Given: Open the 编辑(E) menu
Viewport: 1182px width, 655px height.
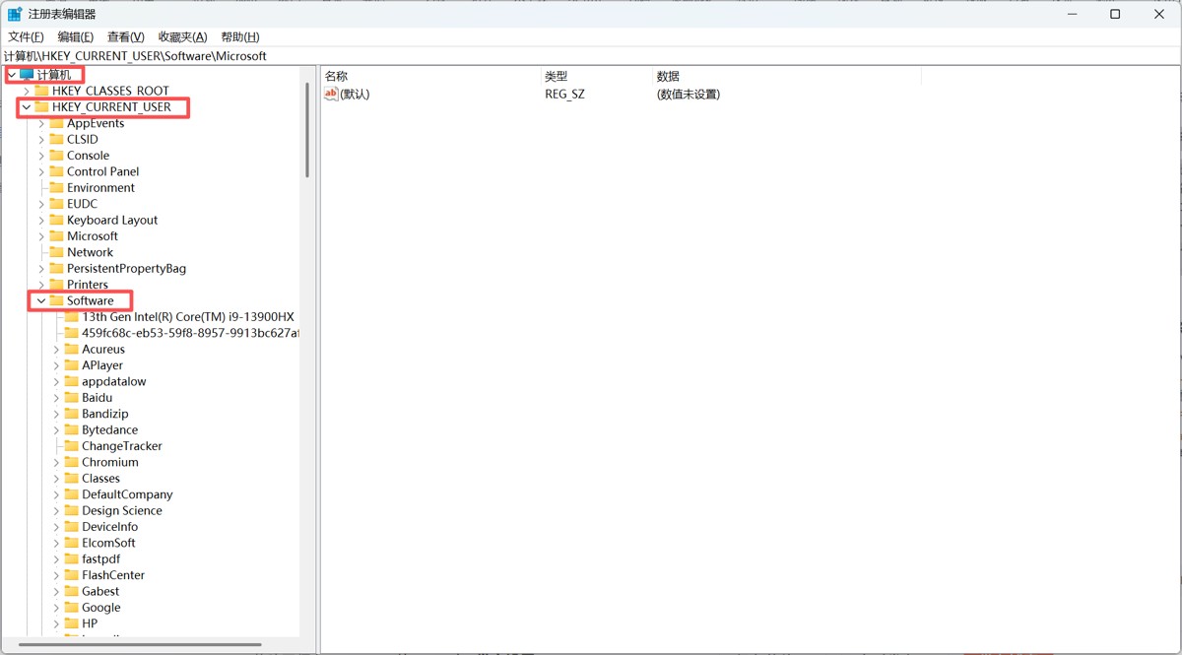Looking at the screenshot, I should 76,36.
